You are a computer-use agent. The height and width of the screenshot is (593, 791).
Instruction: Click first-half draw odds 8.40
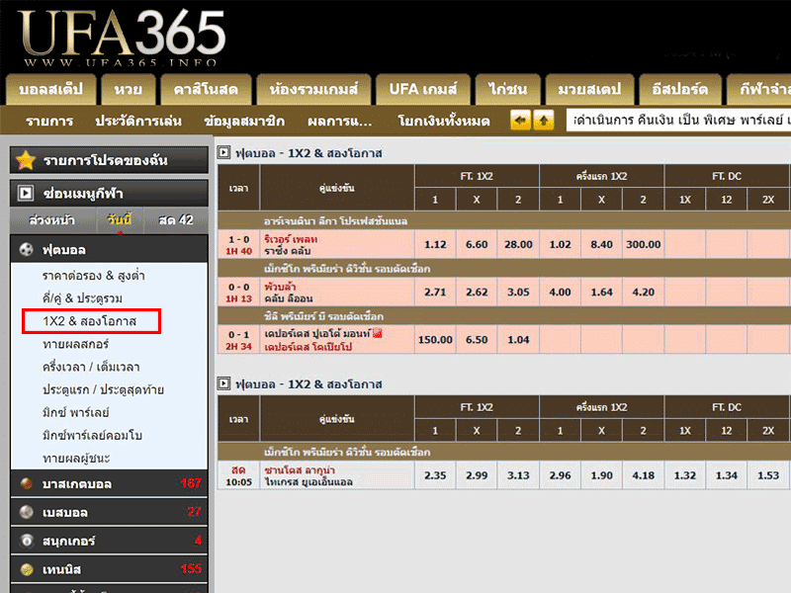[x=602, y=244]
